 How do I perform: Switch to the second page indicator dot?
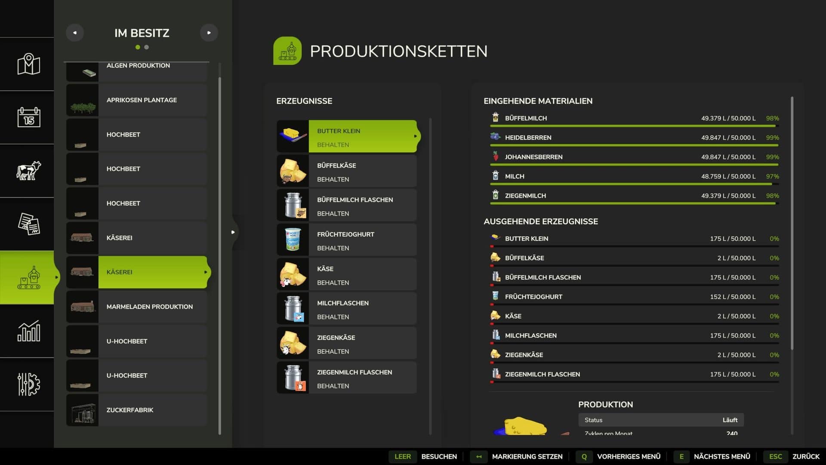[x=147, y=47]
